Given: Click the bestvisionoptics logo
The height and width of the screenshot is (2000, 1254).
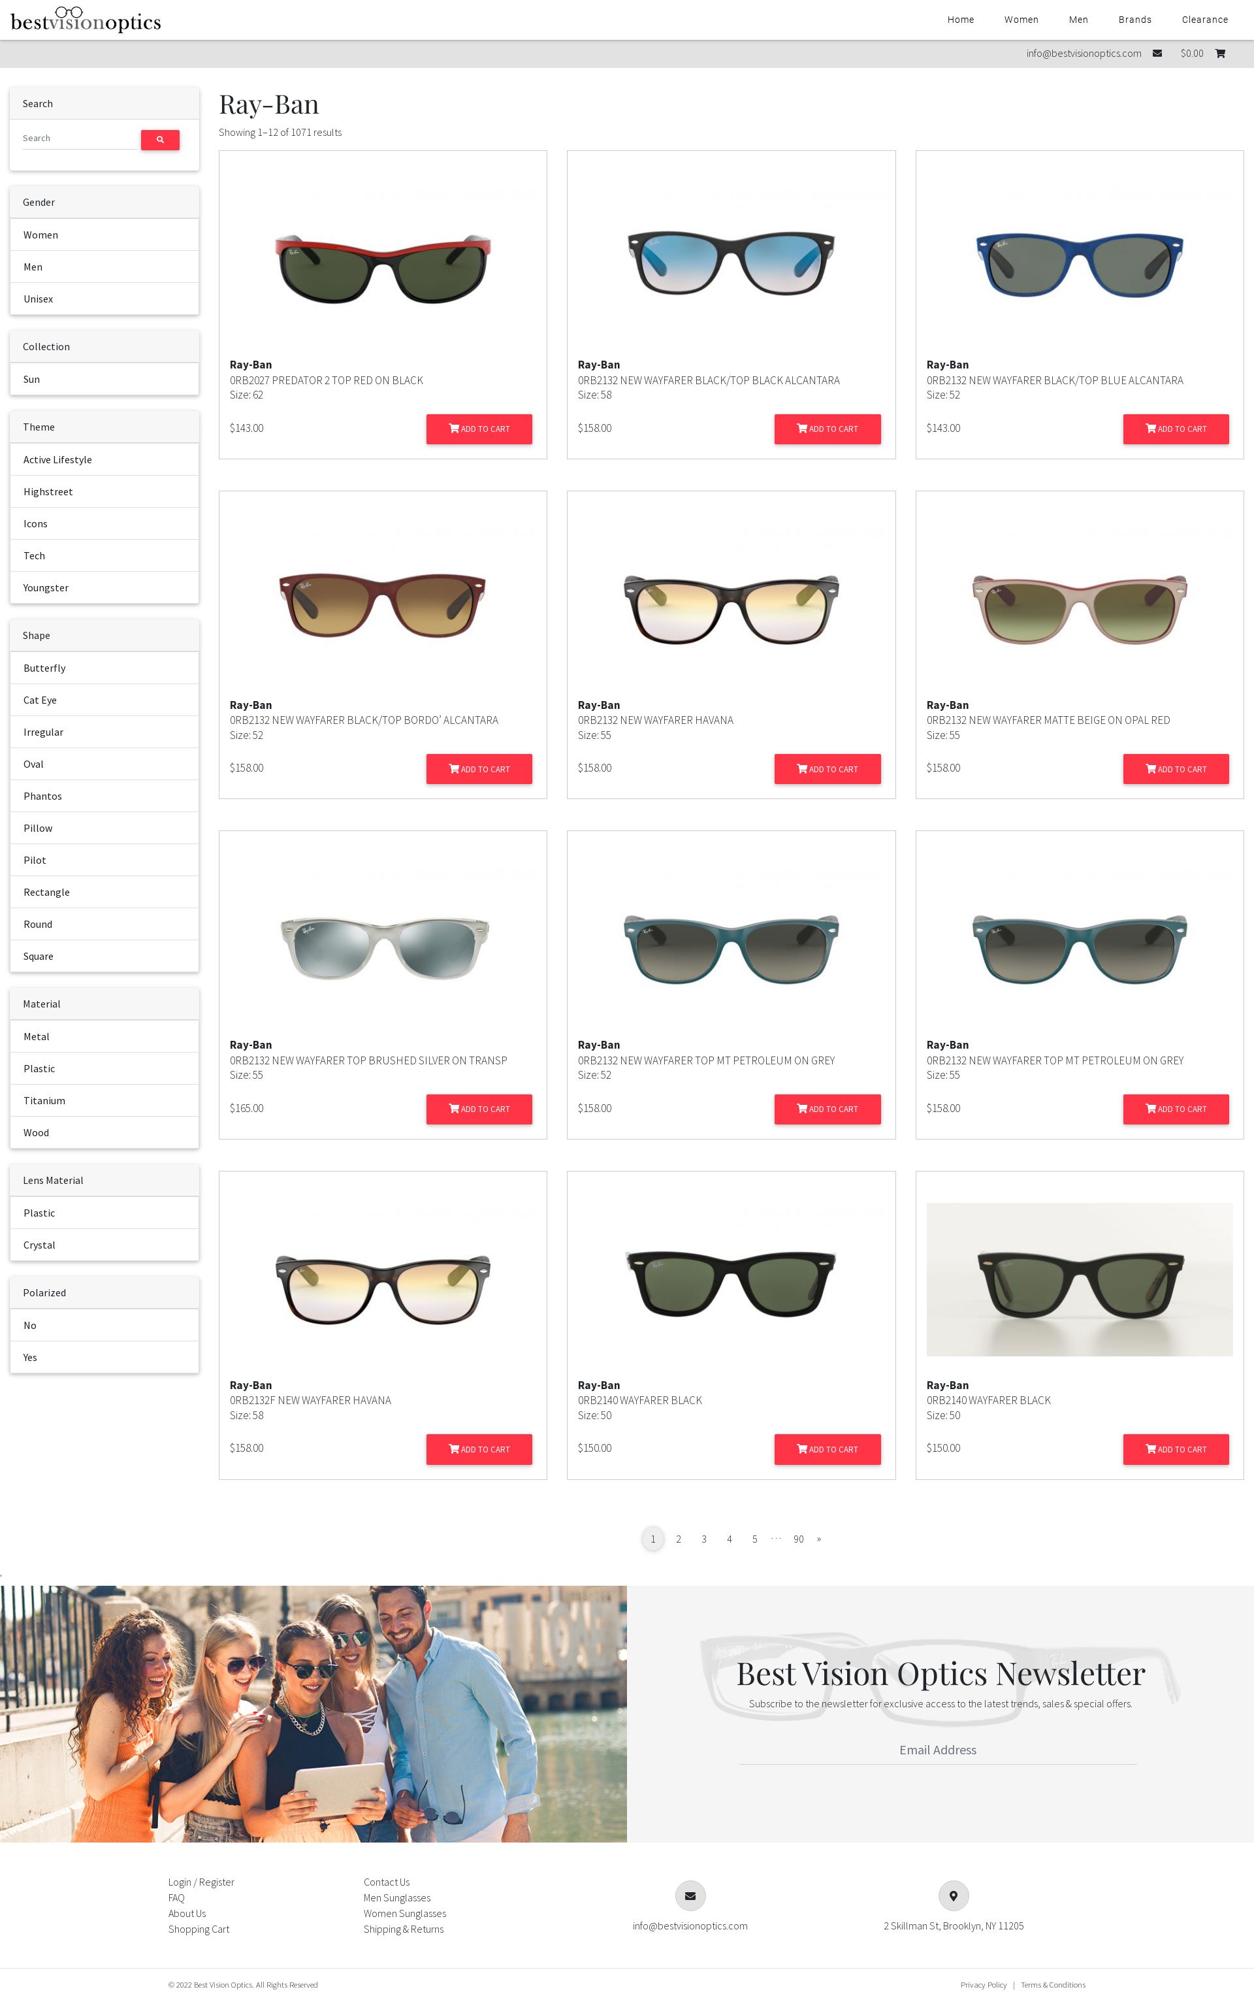Looking at the screenshot, I should coord(86,19).
